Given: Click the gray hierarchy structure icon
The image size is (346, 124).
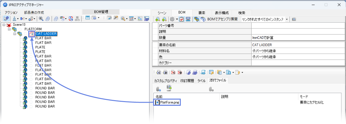Looking at the screenshot, I should pyautogui.click(x=77, y=19).
